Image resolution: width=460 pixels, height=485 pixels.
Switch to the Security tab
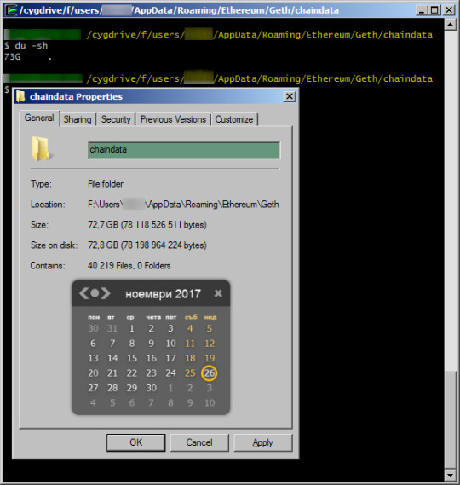[116, 119]
